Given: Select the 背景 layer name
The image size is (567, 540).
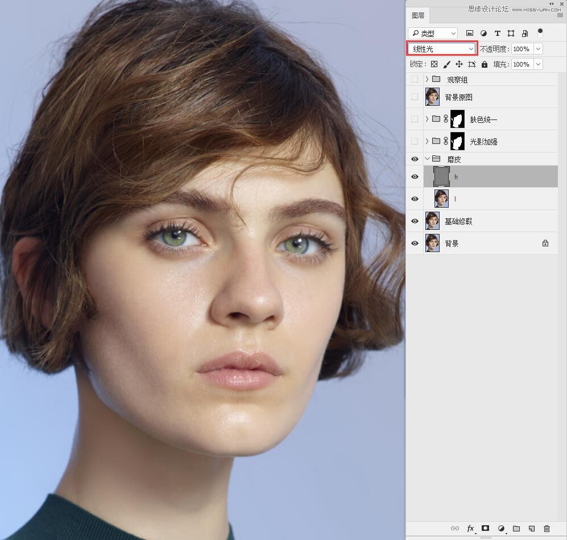Looking at the screenshot, I should point(452,244).
